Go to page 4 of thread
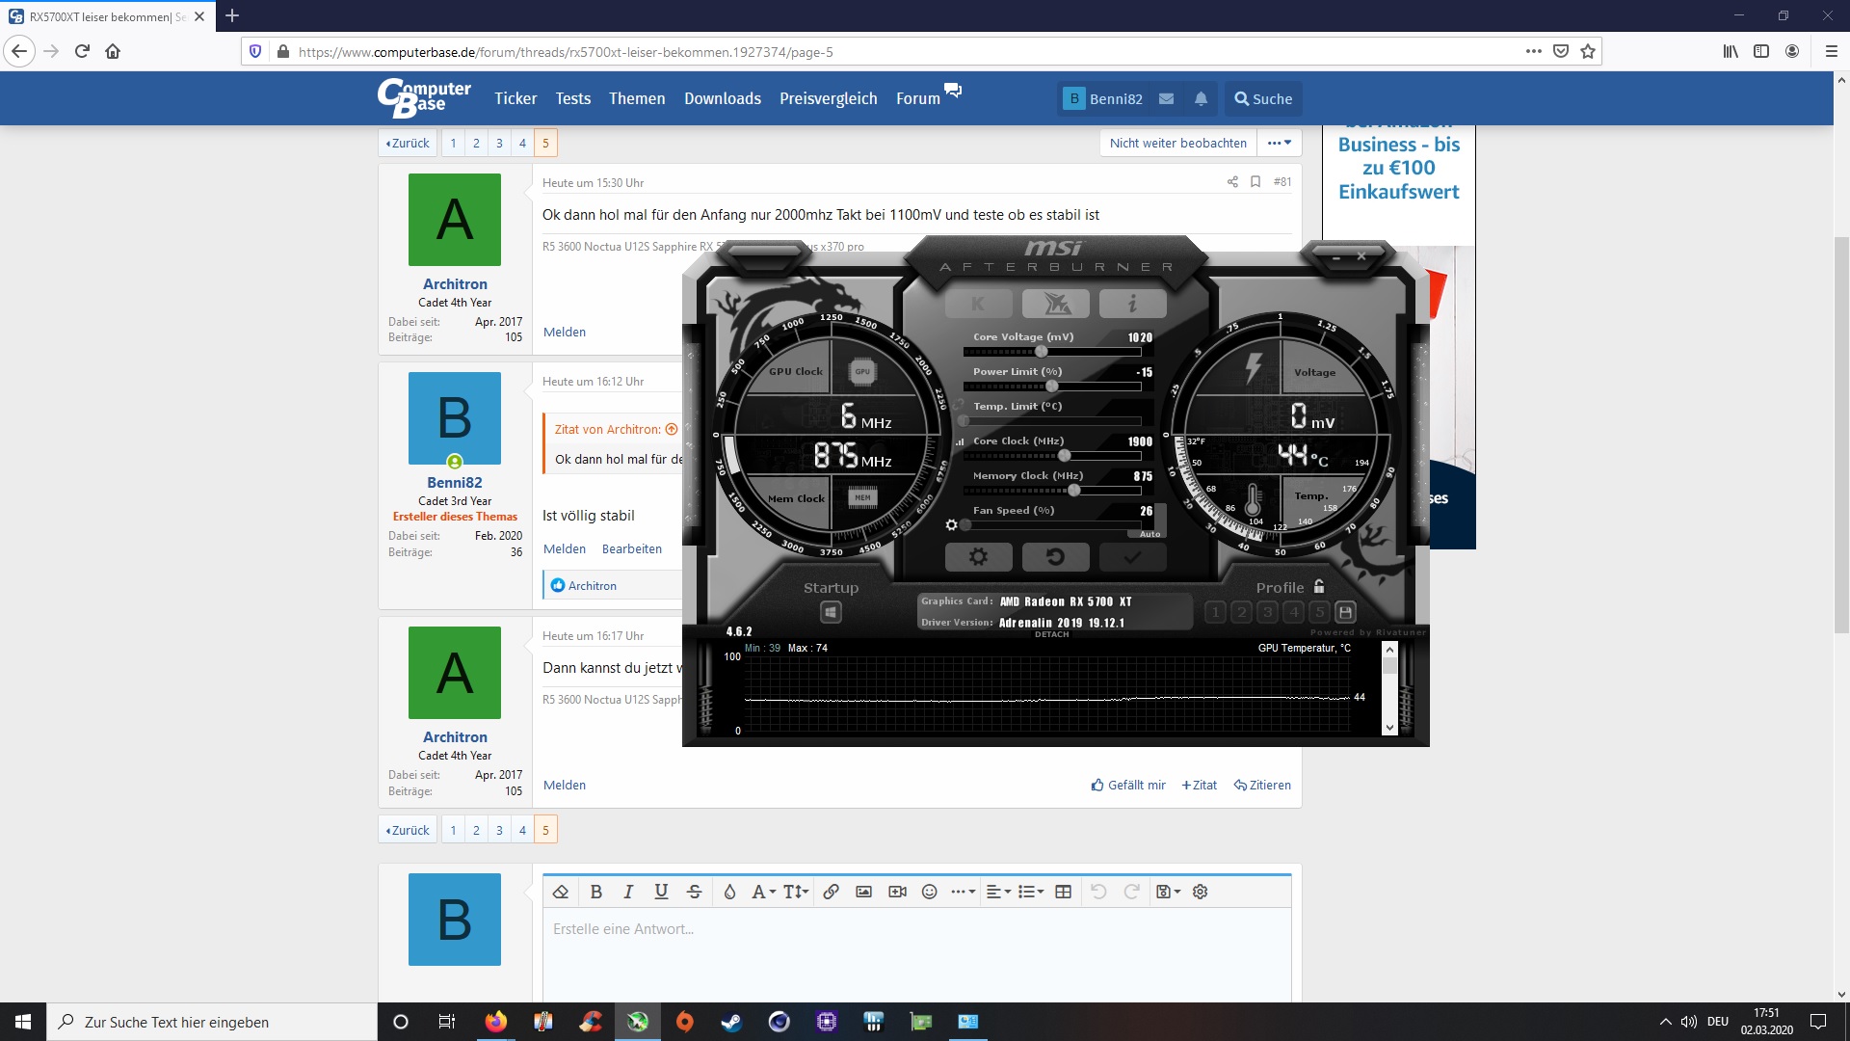 (522, 143)
